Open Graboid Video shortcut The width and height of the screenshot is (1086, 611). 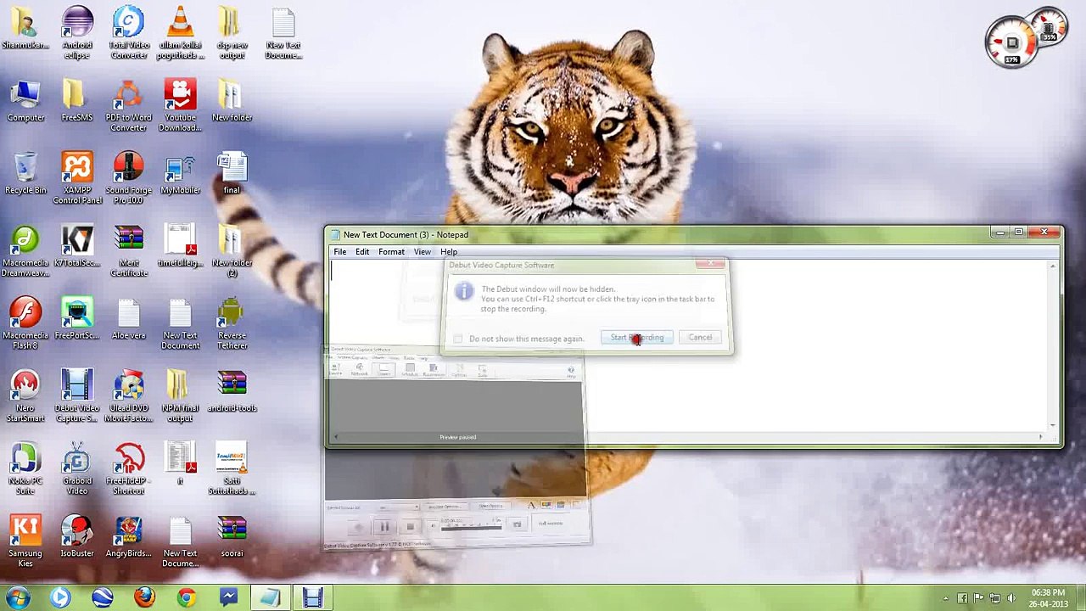[x=77, y=468]
